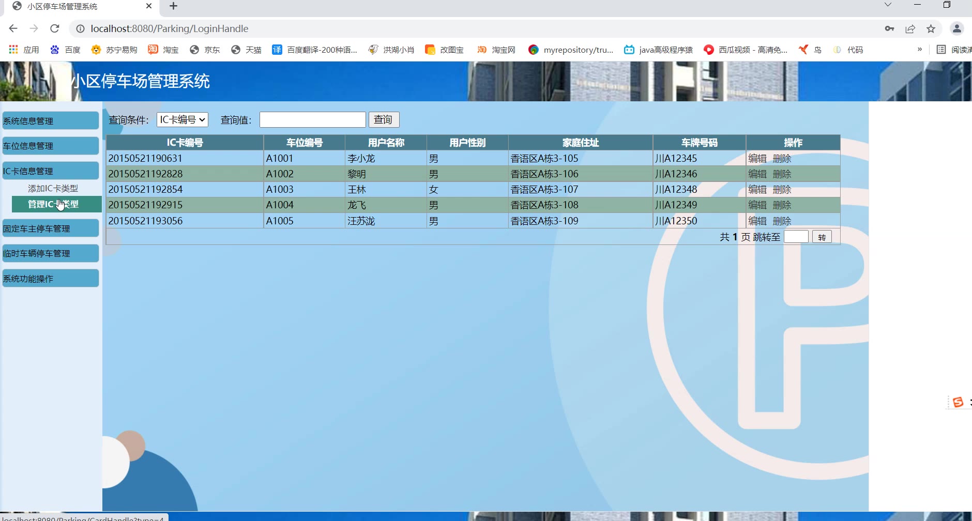Expand 系统功能操作 menu

(x=50, y=278)
